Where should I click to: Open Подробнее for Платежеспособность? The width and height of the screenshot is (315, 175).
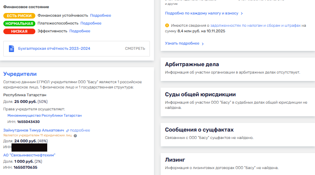pos(91,23)
